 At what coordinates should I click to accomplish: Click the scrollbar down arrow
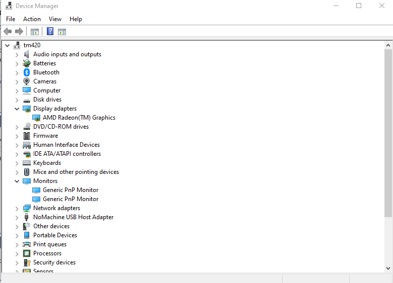pos(388,268)
